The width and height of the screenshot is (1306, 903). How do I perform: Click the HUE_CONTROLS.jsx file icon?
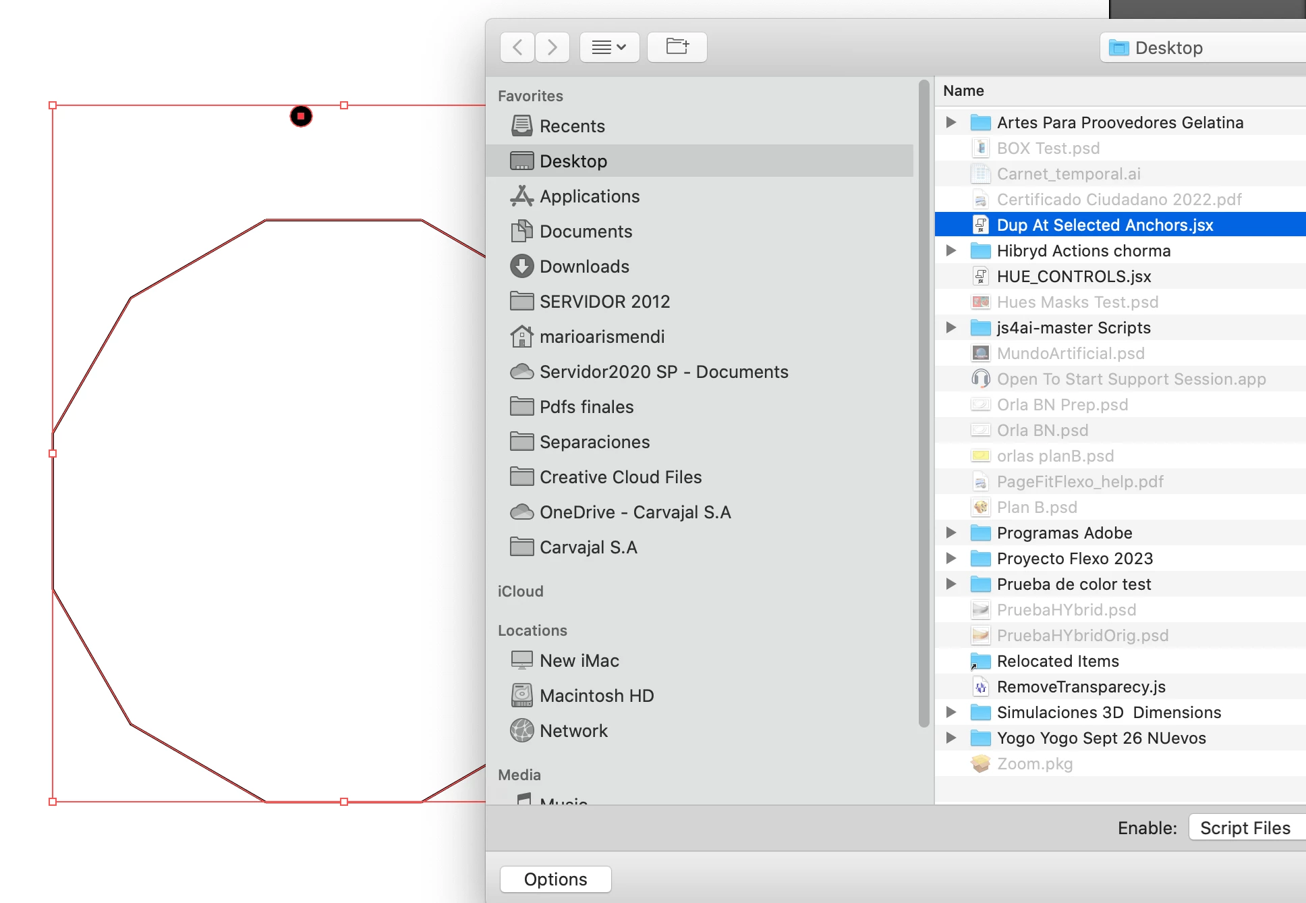pyautogui.click(x=980, y=276)
